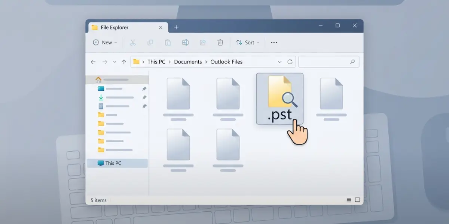Go back with the left arrow
The image size is (449, 224).
coord(93,62)
